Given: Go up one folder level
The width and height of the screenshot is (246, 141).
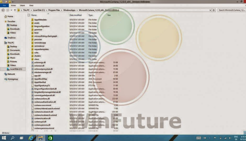Looking at the screenshot, I should click(x=15, y=10).
